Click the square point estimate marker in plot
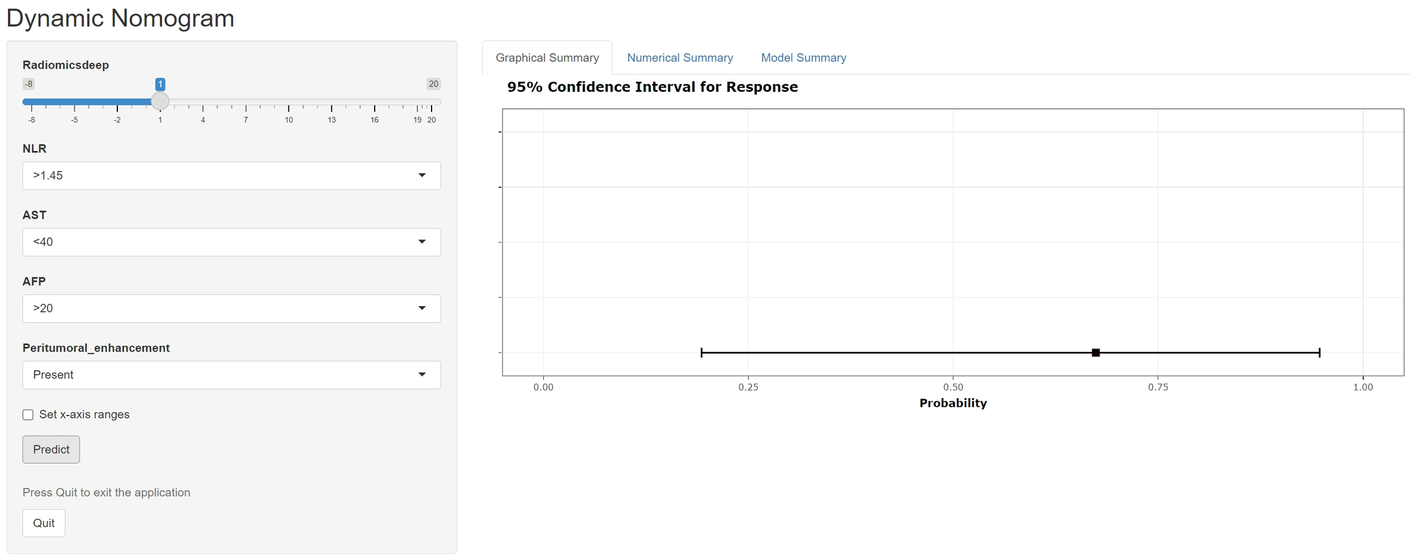 [x=1095, y=352]
